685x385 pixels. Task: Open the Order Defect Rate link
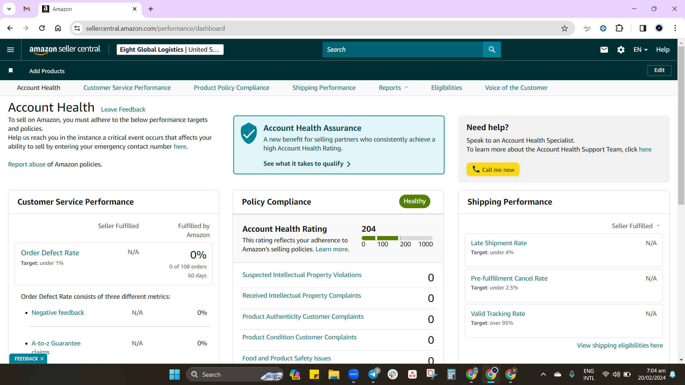(x=50, y=253)
